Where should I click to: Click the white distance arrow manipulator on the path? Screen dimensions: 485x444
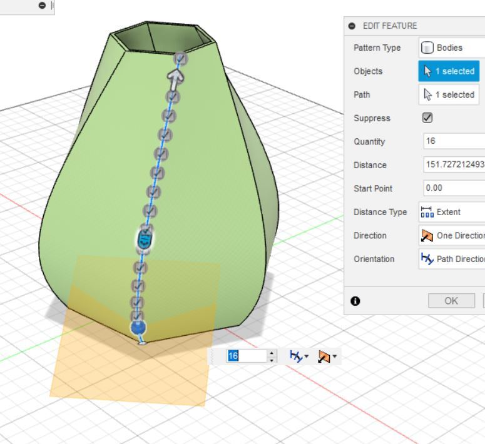(x=175, y=79)
